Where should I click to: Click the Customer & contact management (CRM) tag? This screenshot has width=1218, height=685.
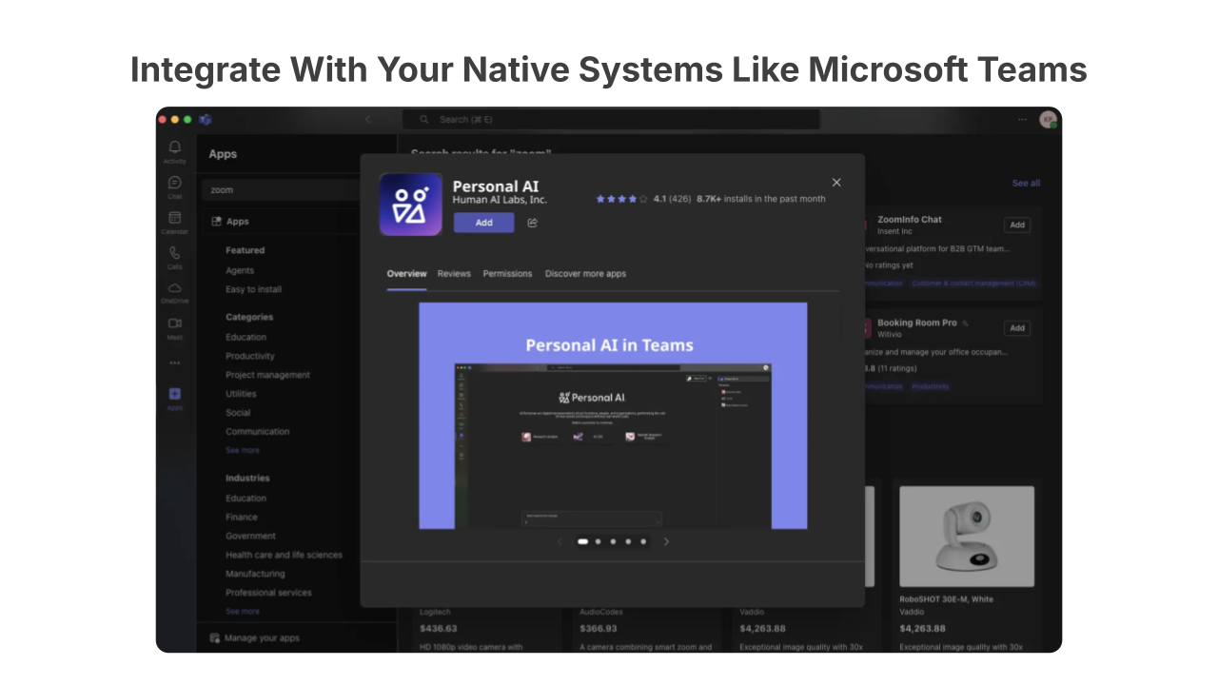[x=973, y=283]
